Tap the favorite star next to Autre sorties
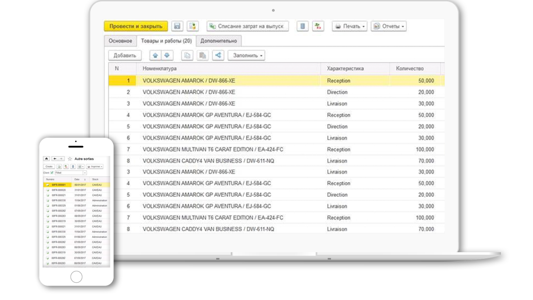Image resolution: width=533 pixels, height=300 pixels. point(70,159)
